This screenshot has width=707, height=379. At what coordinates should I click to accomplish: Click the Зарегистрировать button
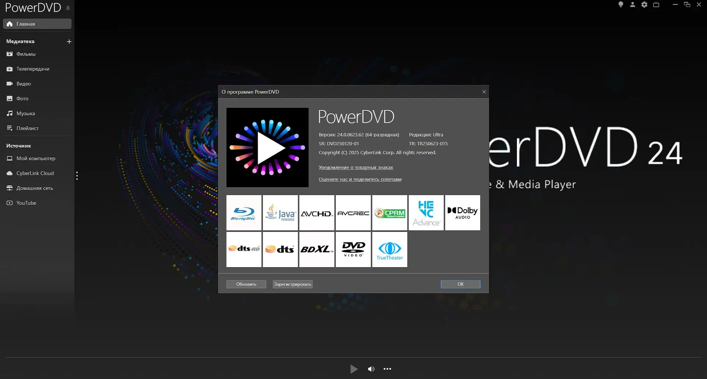coord(293,284)
